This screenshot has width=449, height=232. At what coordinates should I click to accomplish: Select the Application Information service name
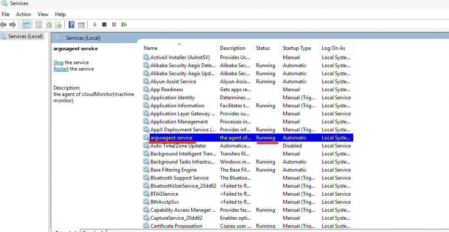[177, 106]
